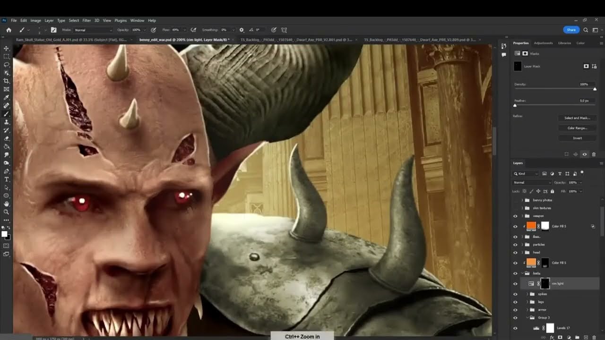Click the Select and Mask button
This screenshot has height=340, width=605.
(x=577, y=118)
